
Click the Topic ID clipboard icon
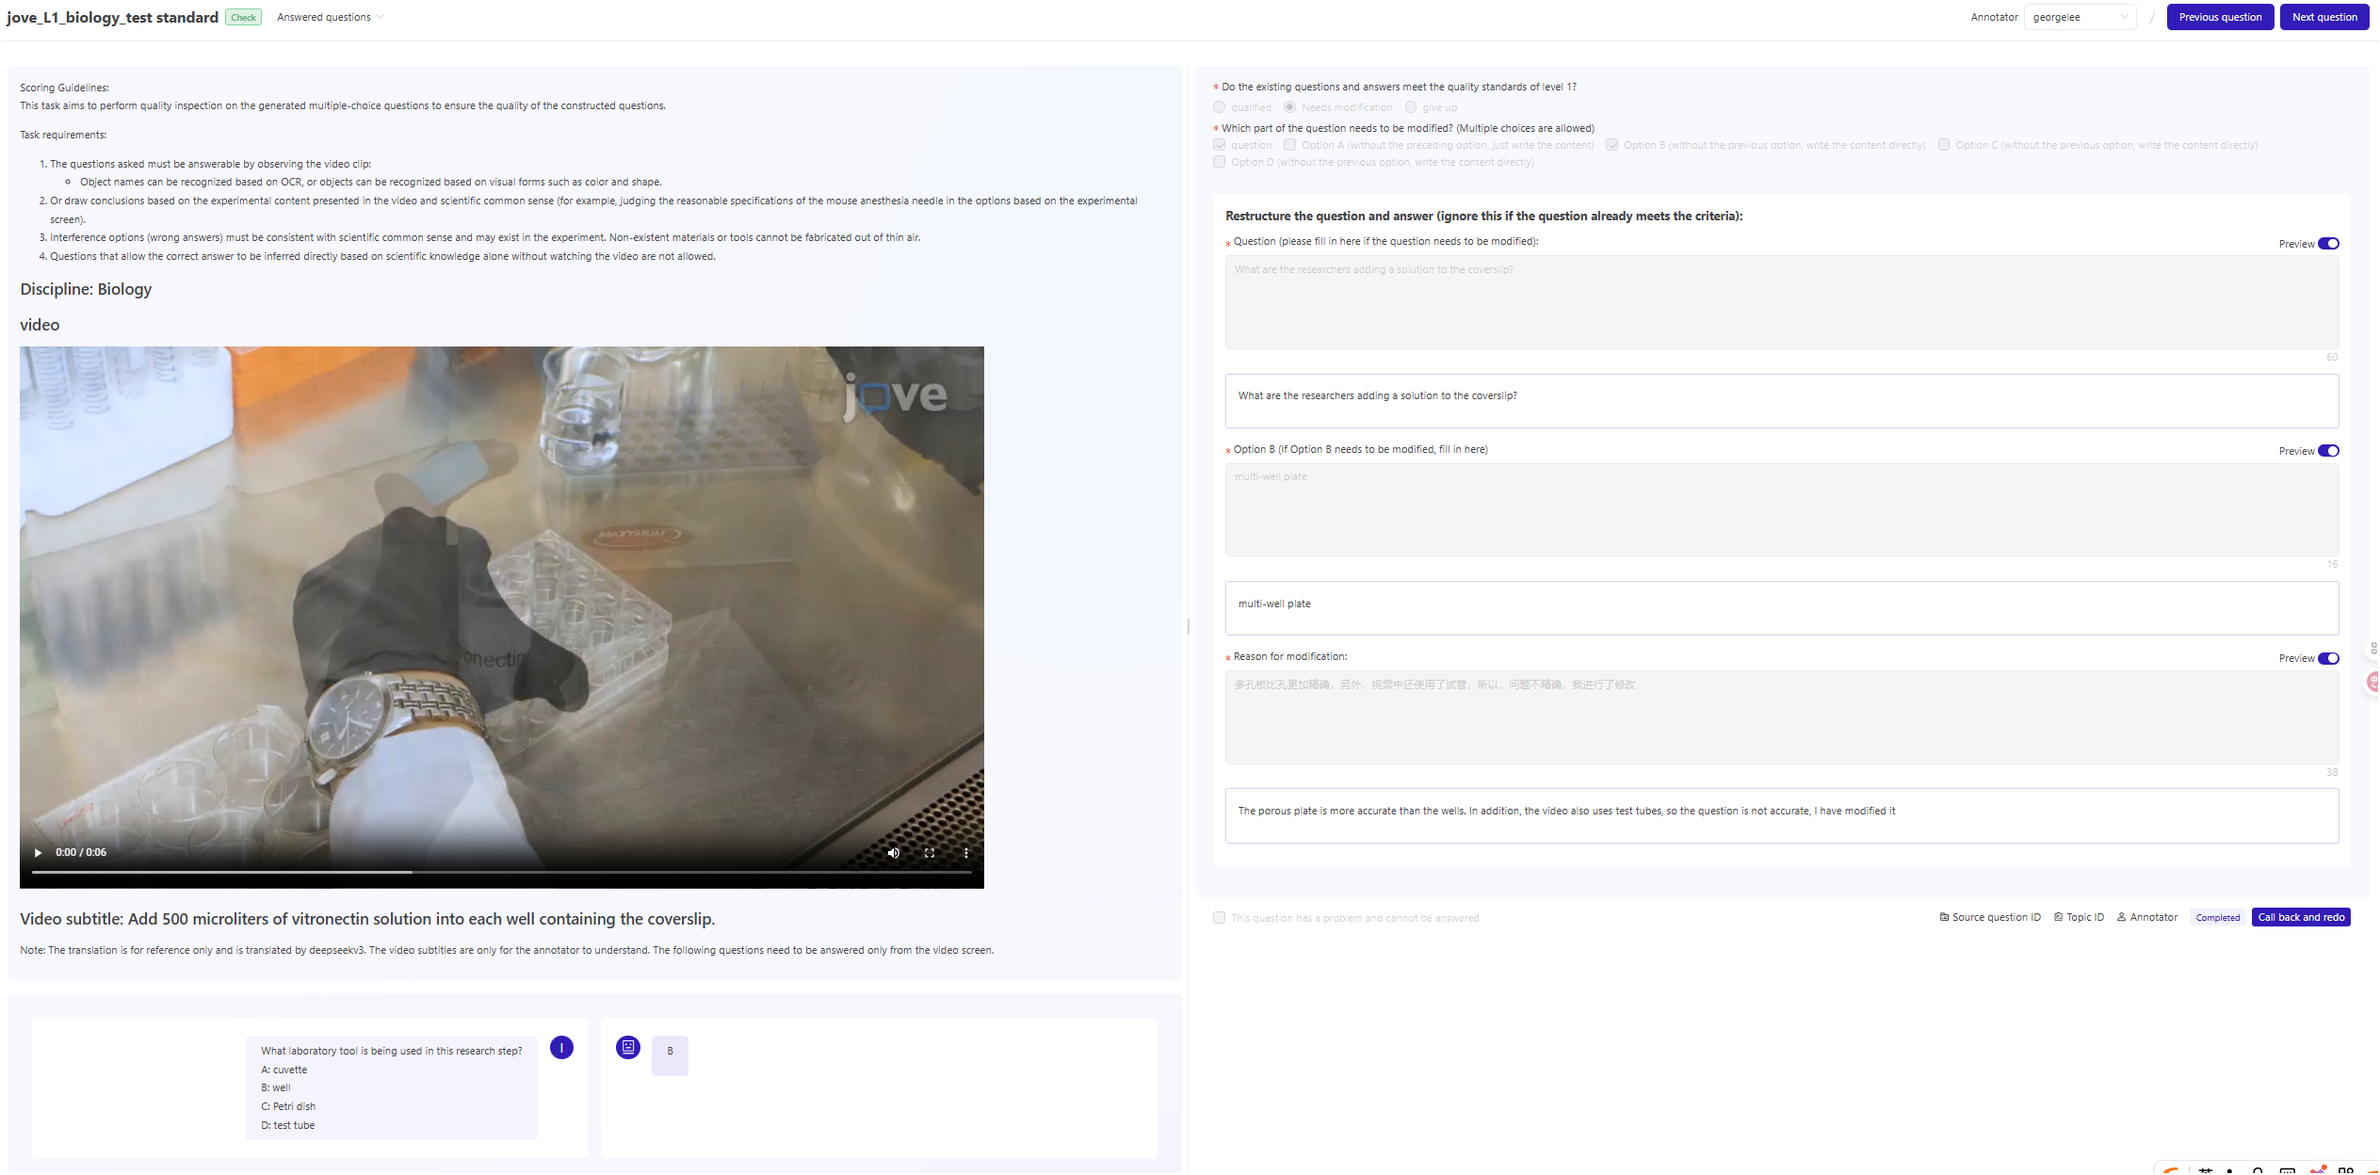coord(2058,917)
